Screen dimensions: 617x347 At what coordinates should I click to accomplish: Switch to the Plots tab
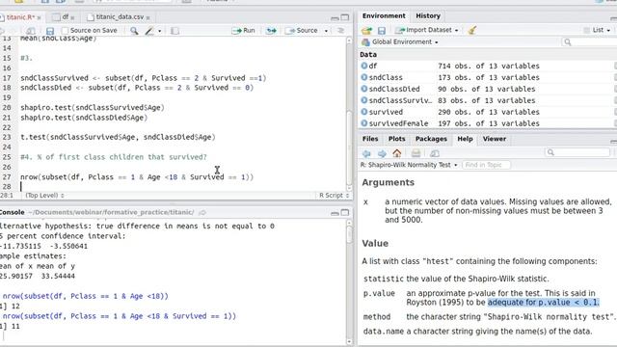pos(396,139)
